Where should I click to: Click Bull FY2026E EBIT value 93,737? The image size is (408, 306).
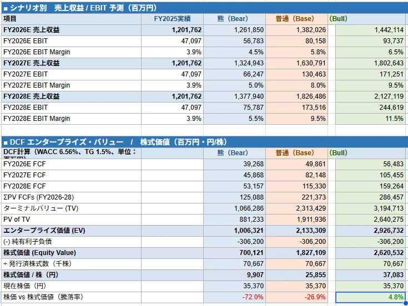pos(394,41)
